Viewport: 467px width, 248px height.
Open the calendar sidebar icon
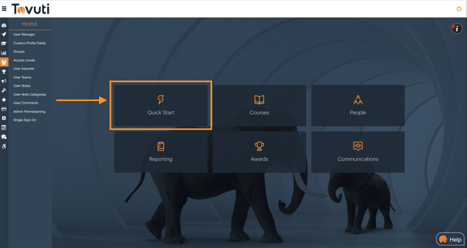tap(4, 127)
